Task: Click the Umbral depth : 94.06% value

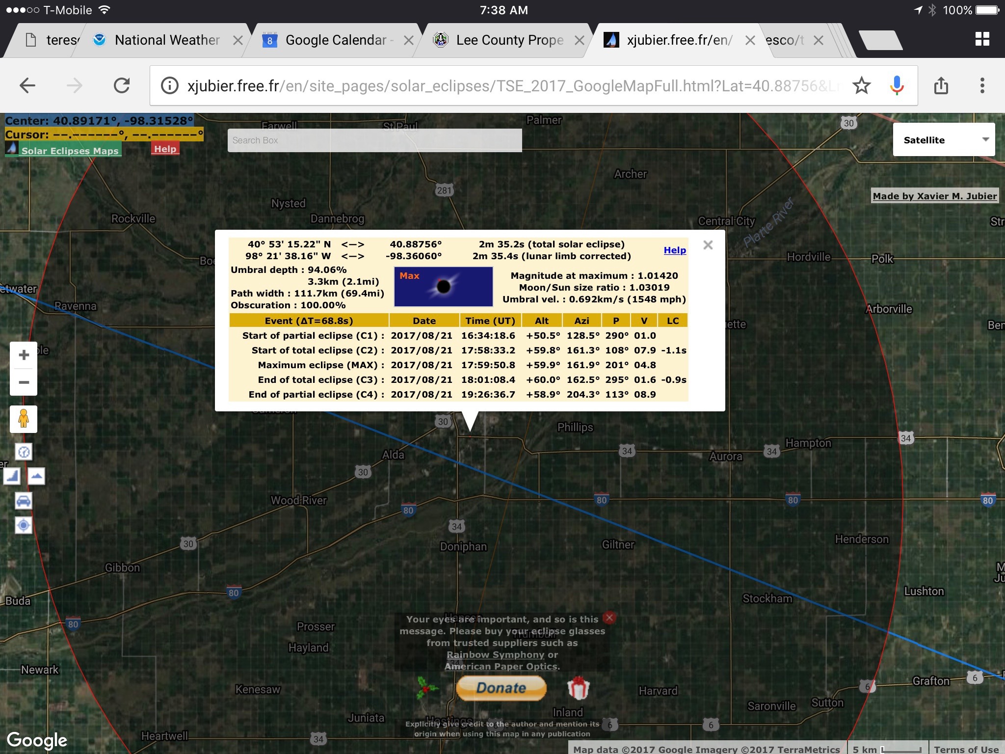Action: [x=289, y=270]
